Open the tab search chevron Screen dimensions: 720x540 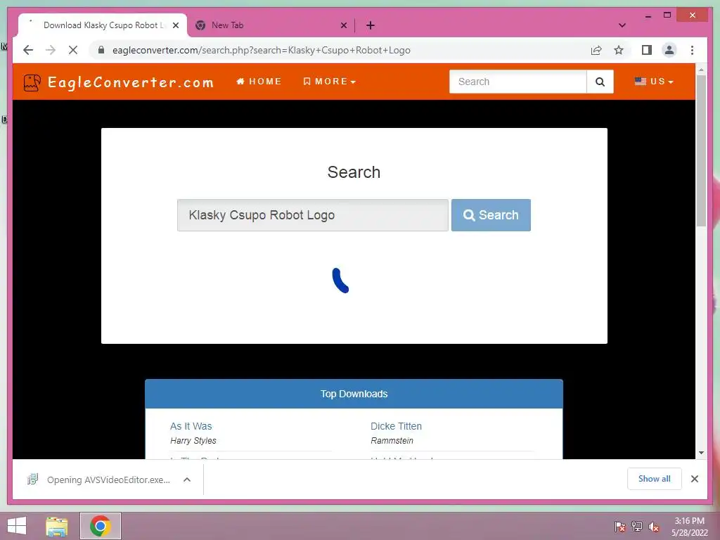tap(622, 25)
